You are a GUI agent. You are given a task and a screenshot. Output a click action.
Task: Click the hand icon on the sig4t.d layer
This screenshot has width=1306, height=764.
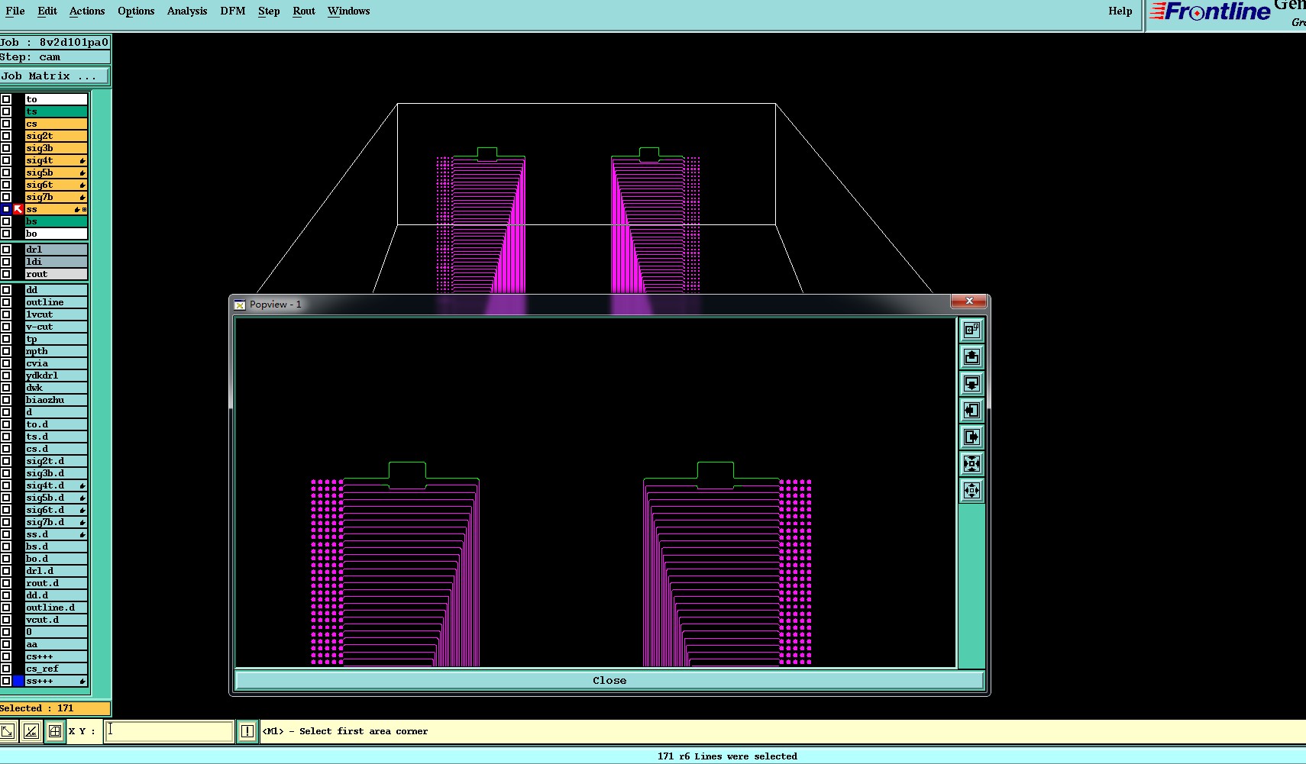tap(82, 485)
